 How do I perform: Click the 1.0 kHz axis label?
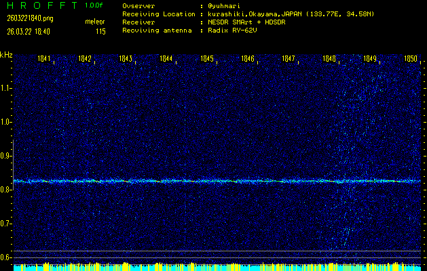point(6,122)
